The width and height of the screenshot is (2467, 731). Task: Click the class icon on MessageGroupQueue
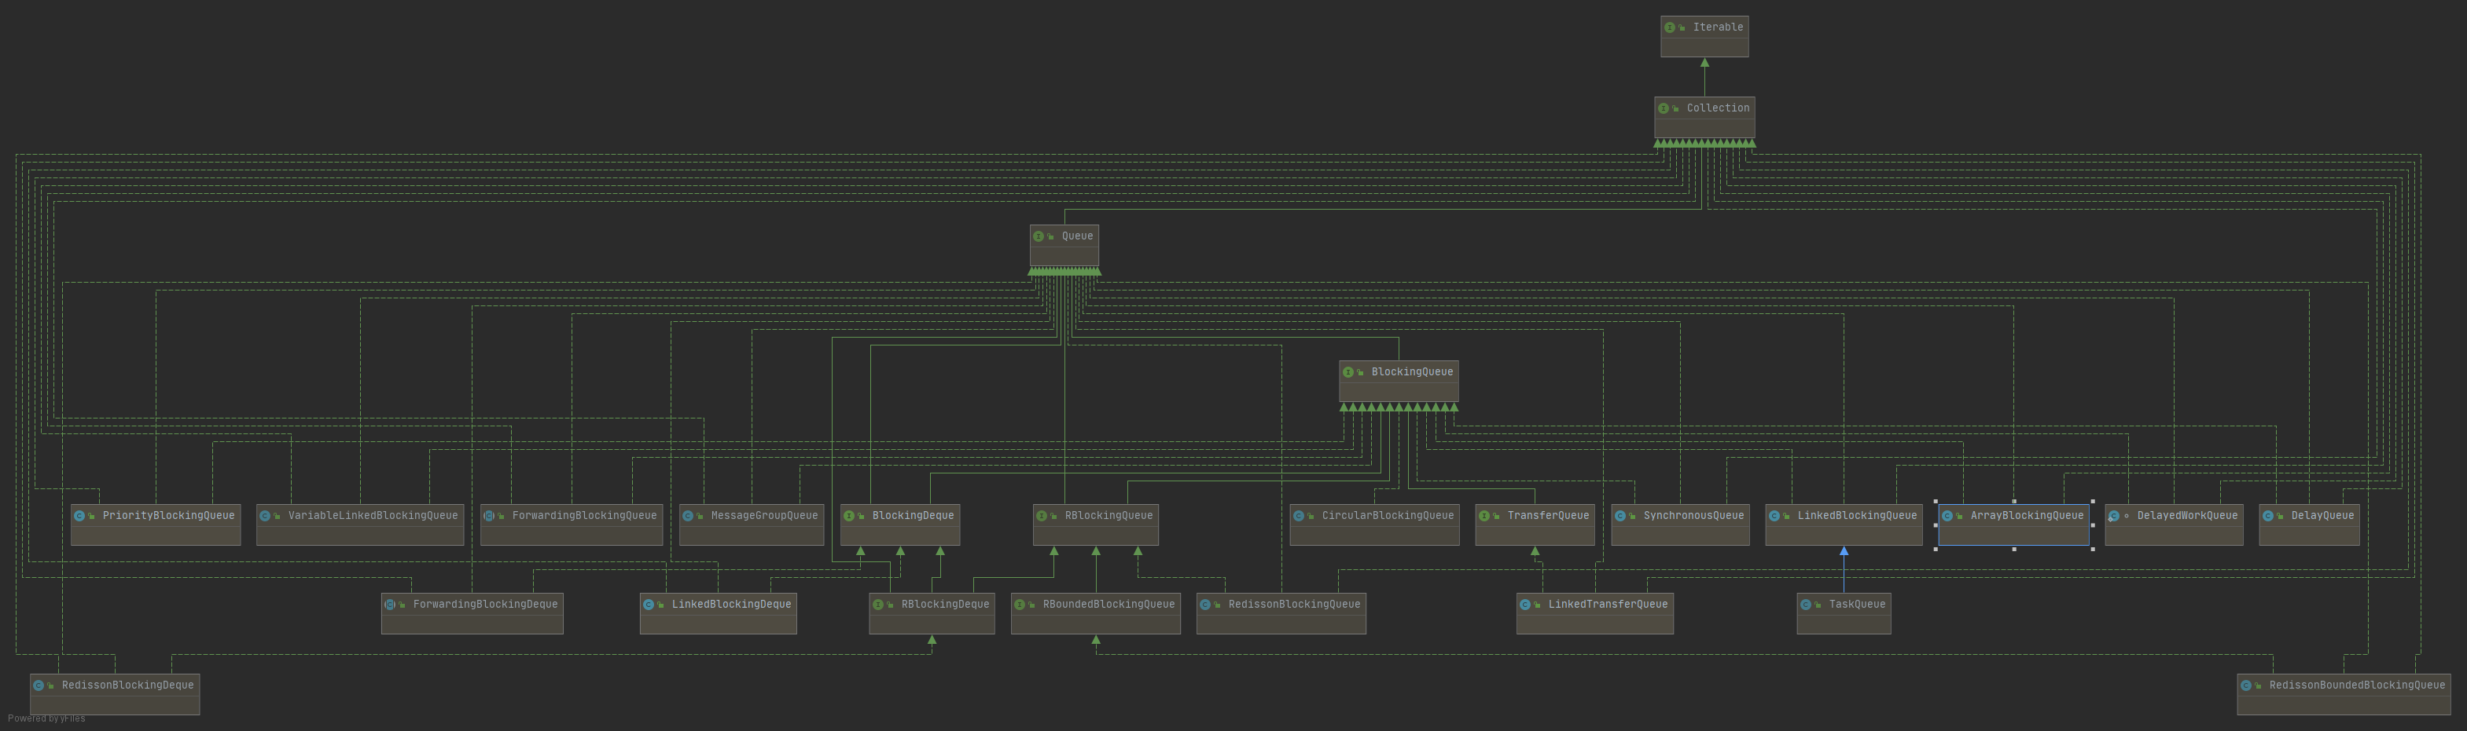(688, 516)
